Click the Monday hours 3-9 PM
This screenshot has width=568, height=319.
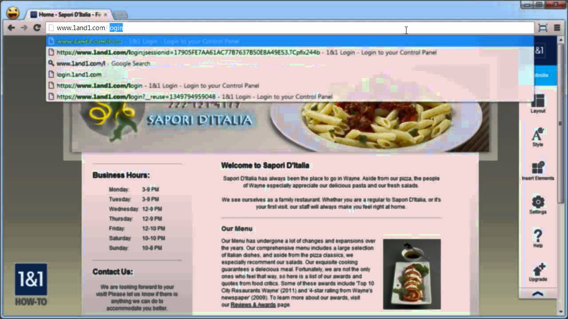click(150, 190)
